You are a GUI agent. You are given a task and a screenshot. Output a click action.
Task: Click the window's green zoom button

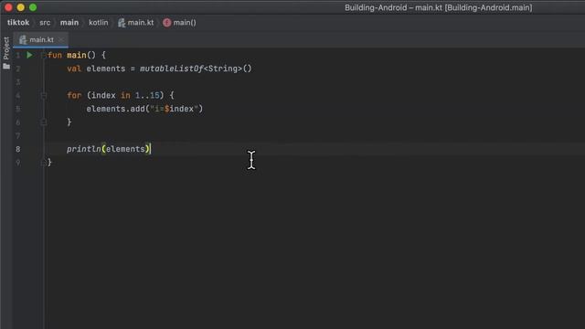33,7
